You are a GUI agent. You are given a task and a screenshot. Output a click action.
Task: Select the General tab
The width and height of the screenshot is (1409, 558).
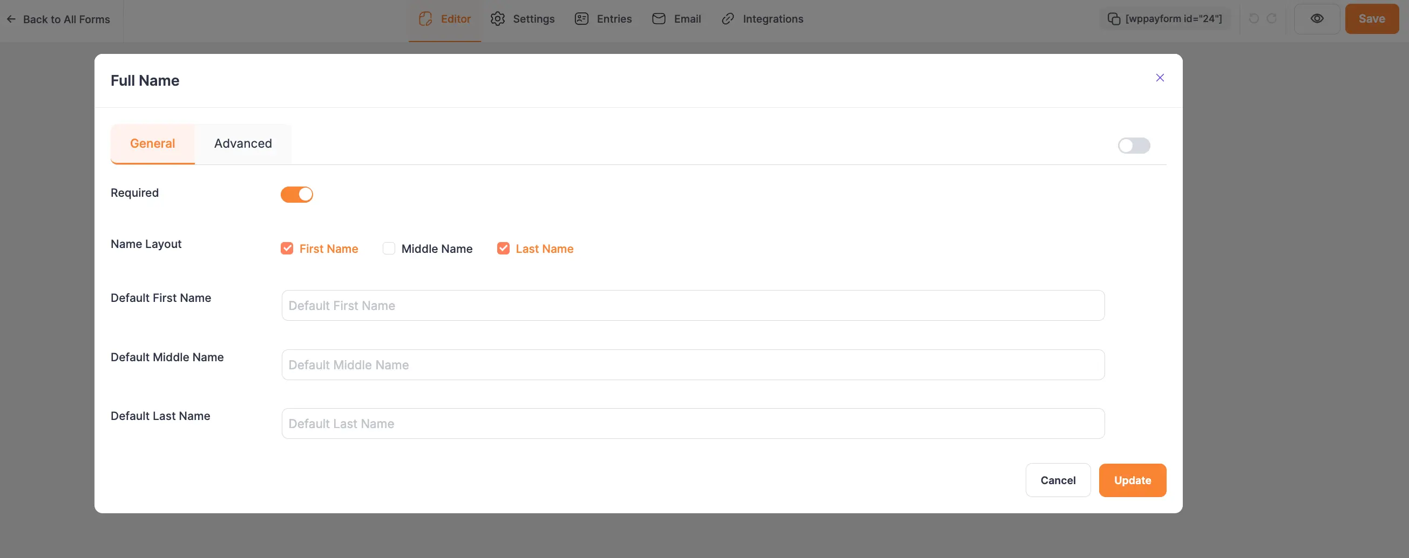pyautogui.click(x=152, y=143)
